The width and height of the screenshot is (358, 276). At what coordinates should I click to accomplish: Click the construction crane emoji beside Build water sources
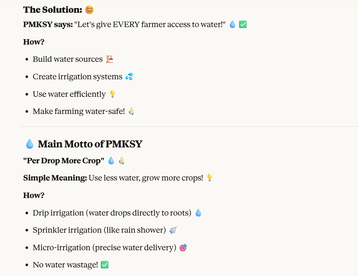[x=110, y=59]
